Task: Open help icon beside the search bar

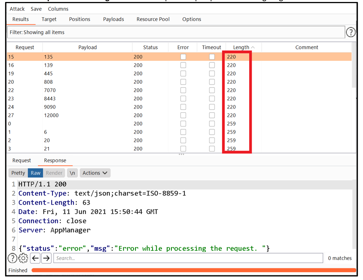Action: tap(12, 258)
